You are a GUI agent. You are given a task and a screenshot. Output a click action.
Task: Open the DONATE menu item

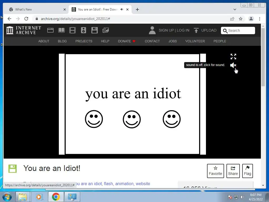127,41
